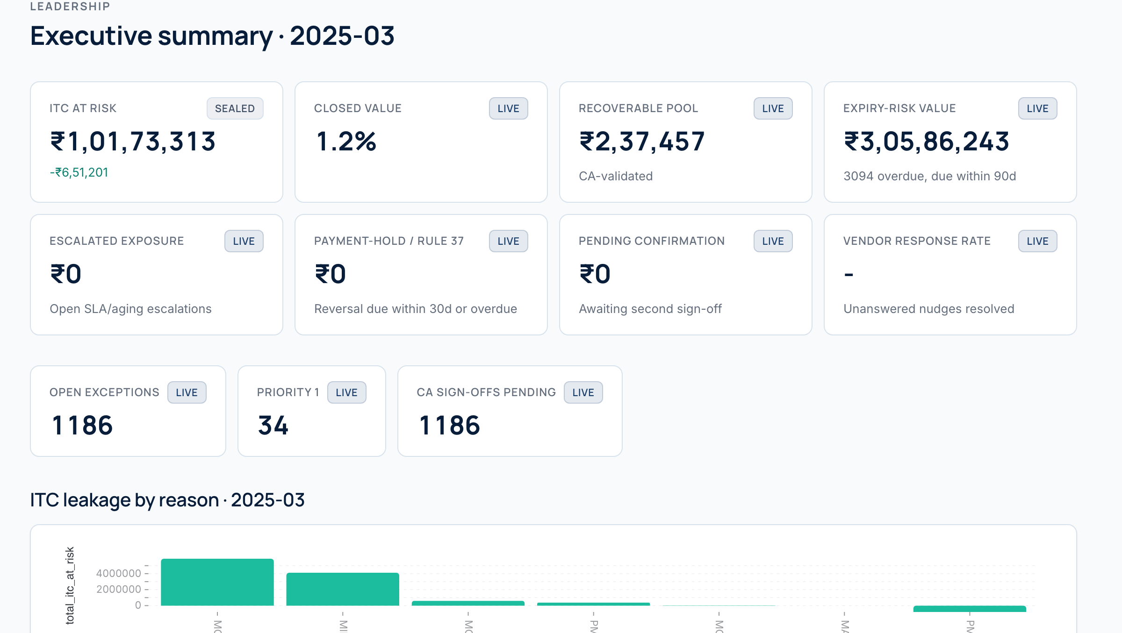Click the LIVE badge on Open Exceptions card
This screenshot has height=633, width=1122.
(187, 392)
